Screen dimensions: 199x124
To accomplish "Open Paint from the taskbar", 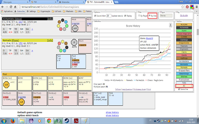I will [x=85, y=121].
